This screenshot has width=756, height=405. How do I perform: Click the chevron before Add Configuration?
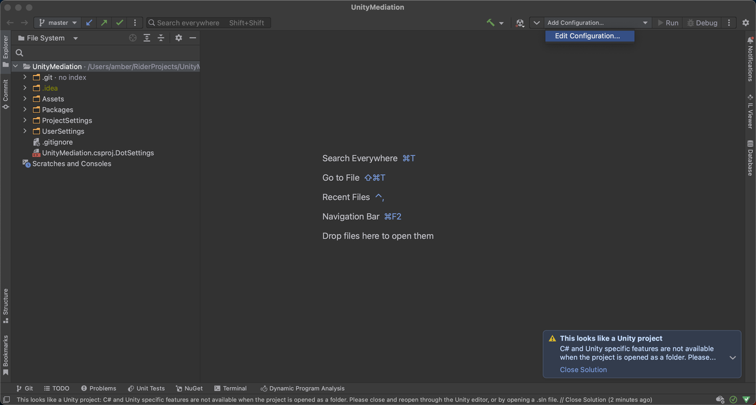[x=536, y=22]
